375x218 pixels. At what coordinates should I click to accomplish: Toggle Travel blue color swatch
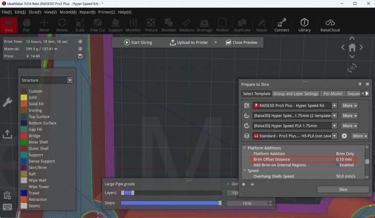(23, 193)
